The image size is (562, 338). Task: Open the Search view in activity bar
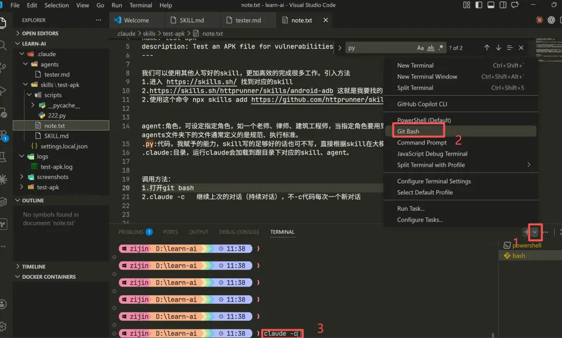[x=3, y=45]
